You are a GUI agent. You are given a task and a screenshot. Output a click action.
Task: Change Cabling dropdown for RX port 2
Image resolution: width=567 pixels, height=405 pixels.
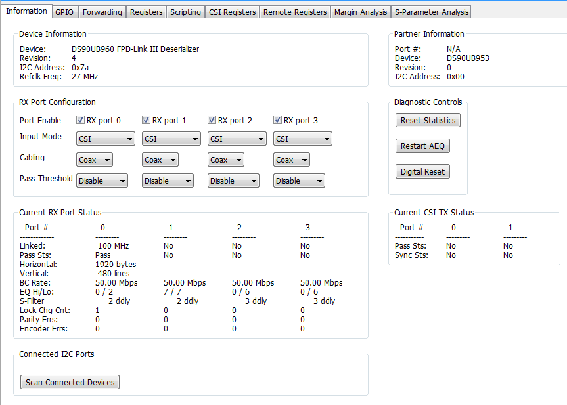(x=225, y=160)
